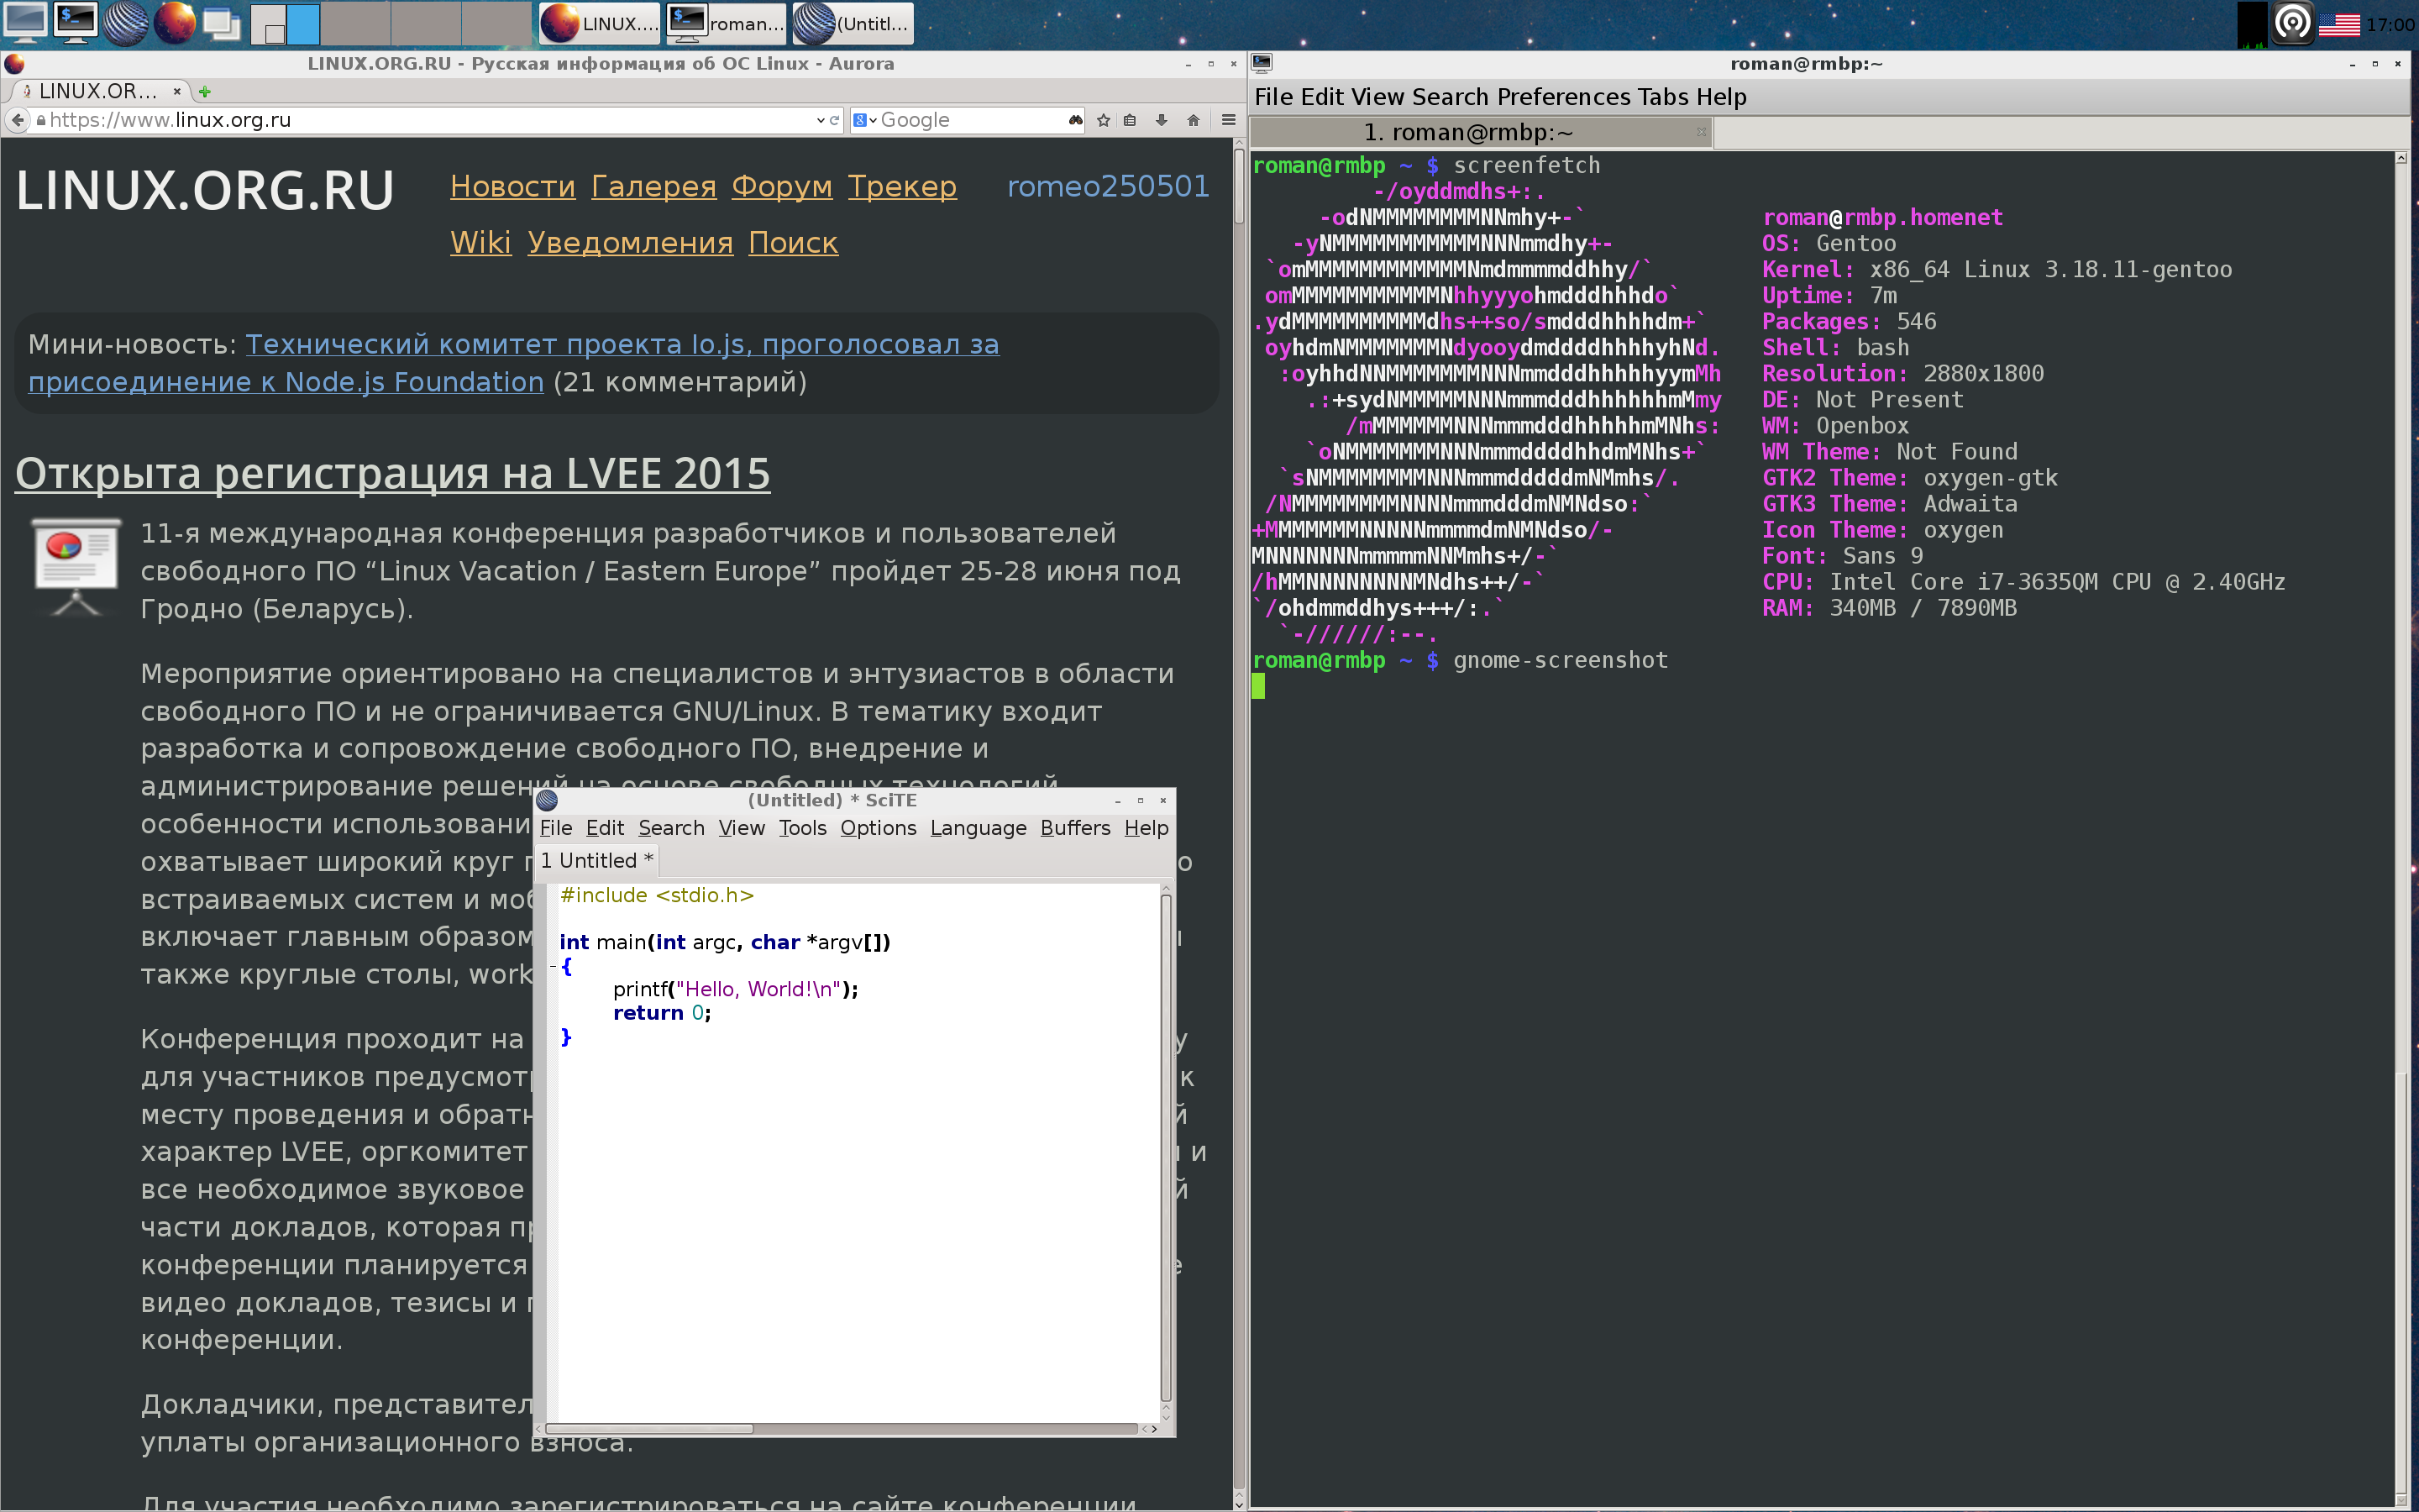Click the URL address field
The height and width of the screenshot is (1512, 2419).
pos(430,120)
